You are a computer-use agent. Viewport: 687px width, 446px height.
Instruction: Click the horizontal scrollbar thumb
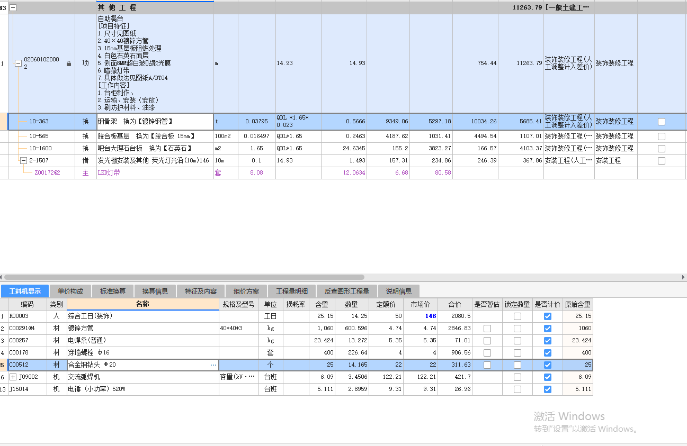tap(184, 277)
